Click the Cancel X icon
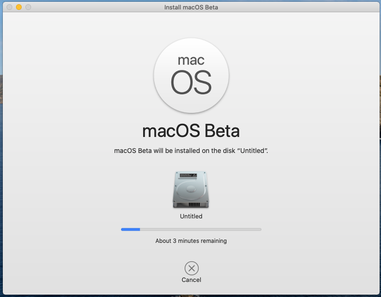381x297 pixels. coord(192,268)
